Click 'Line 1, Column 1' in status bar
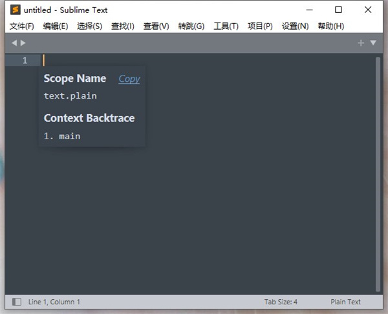 [x=54, y=302]
